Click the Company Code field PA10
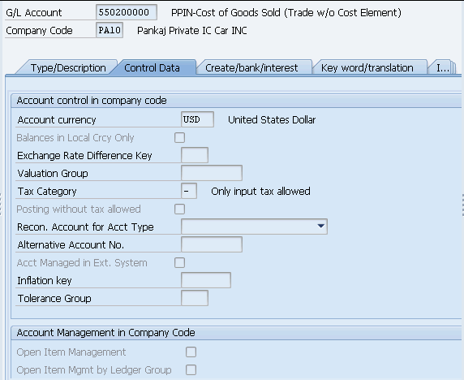This screenshot has height=380, width=464. pos(110,30)
